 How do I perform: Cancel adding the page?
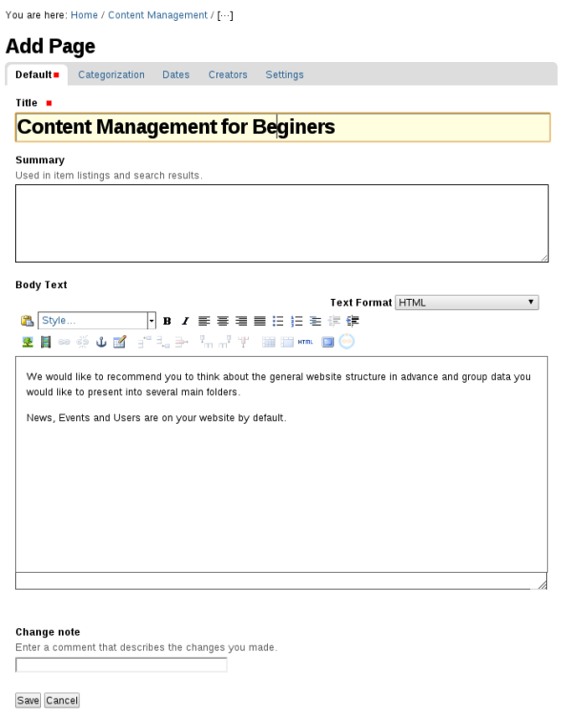62,701
